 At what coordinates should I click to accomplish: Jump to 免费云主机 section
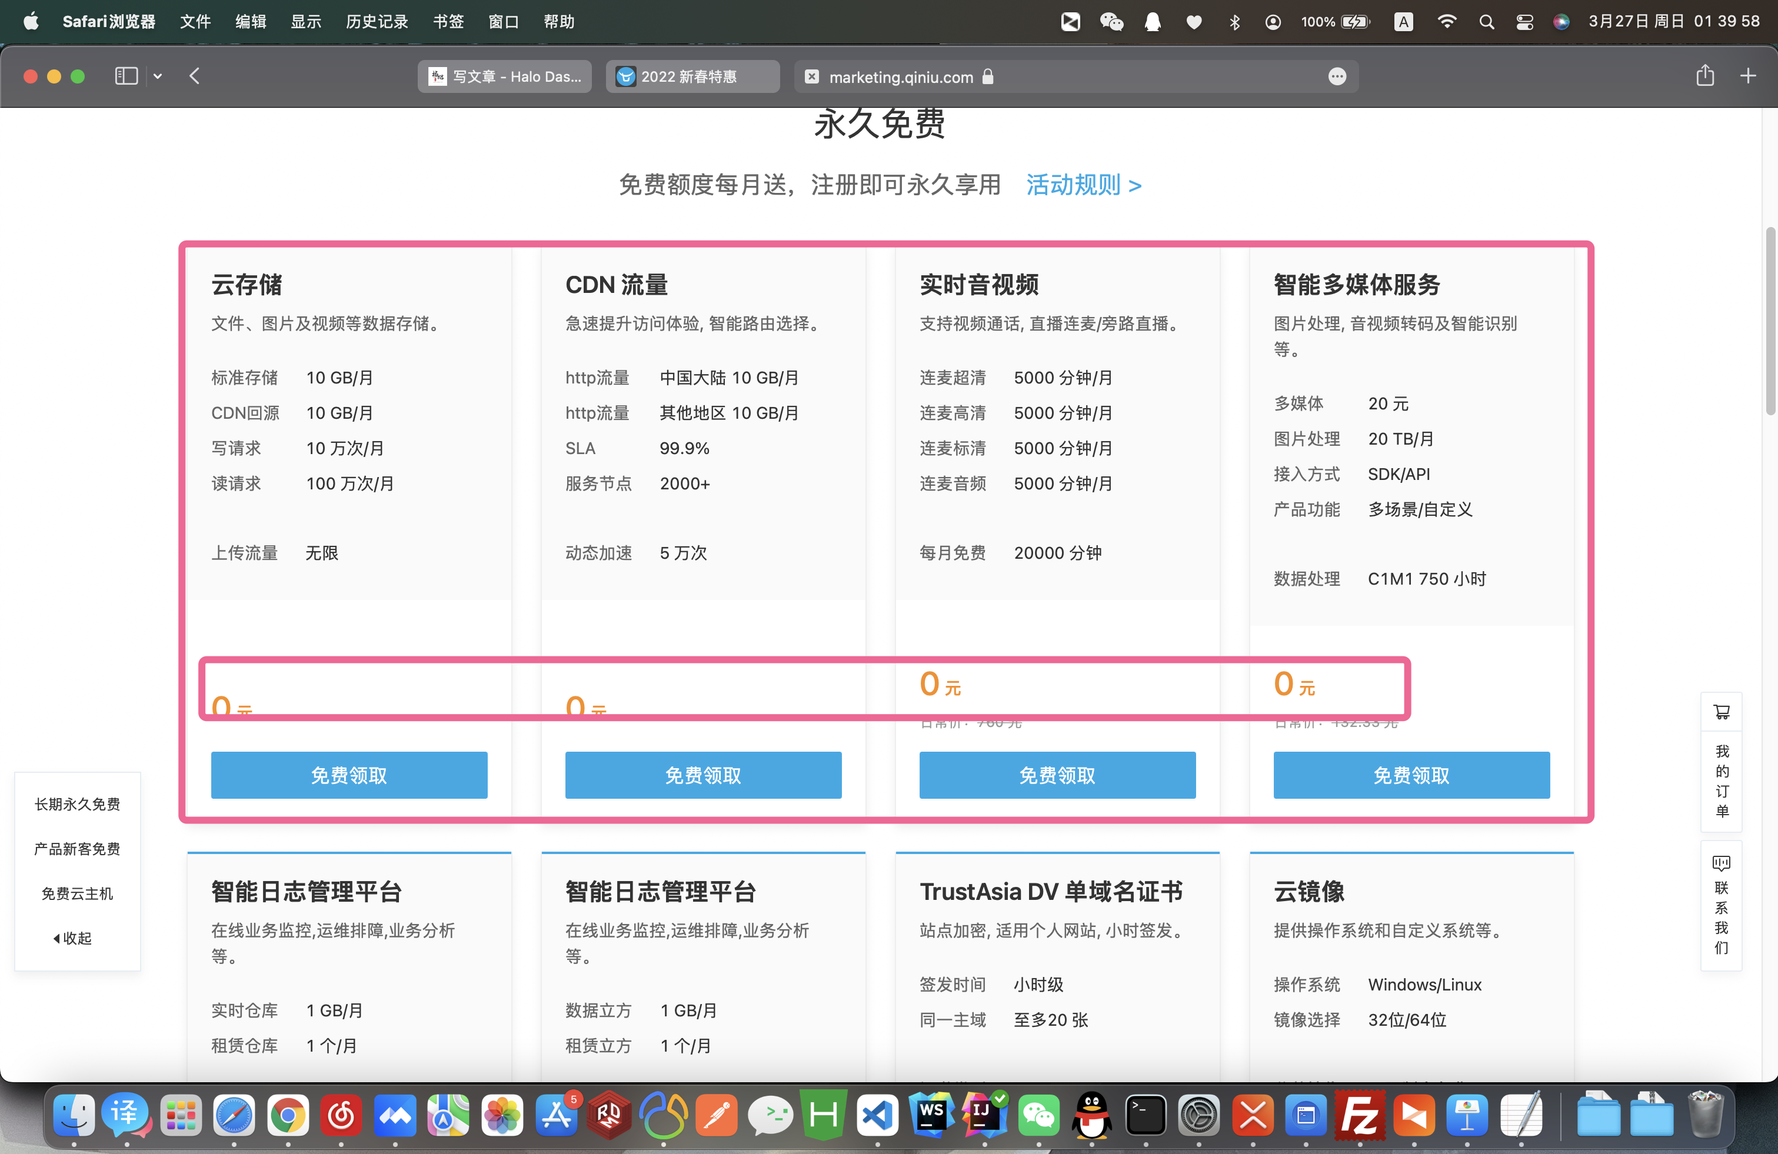77,894
